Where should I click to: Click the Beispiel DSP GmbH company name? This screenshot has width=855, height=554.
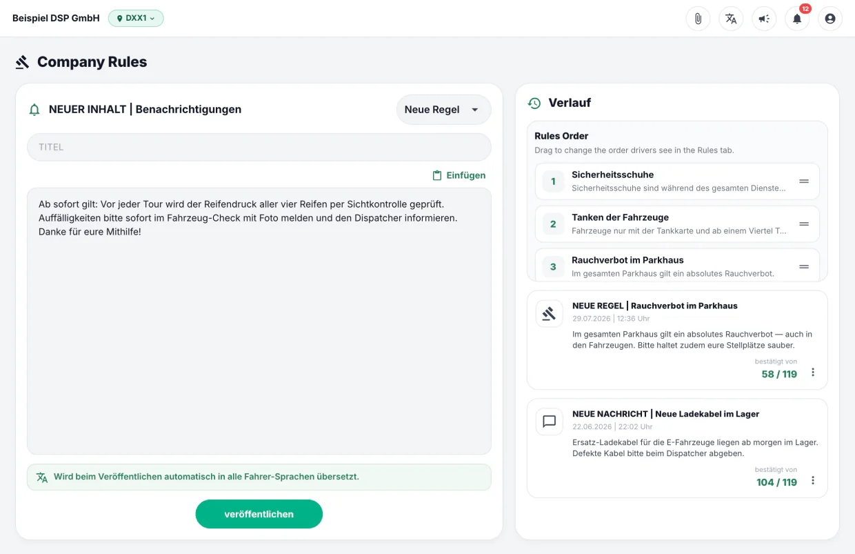(56, 19)
